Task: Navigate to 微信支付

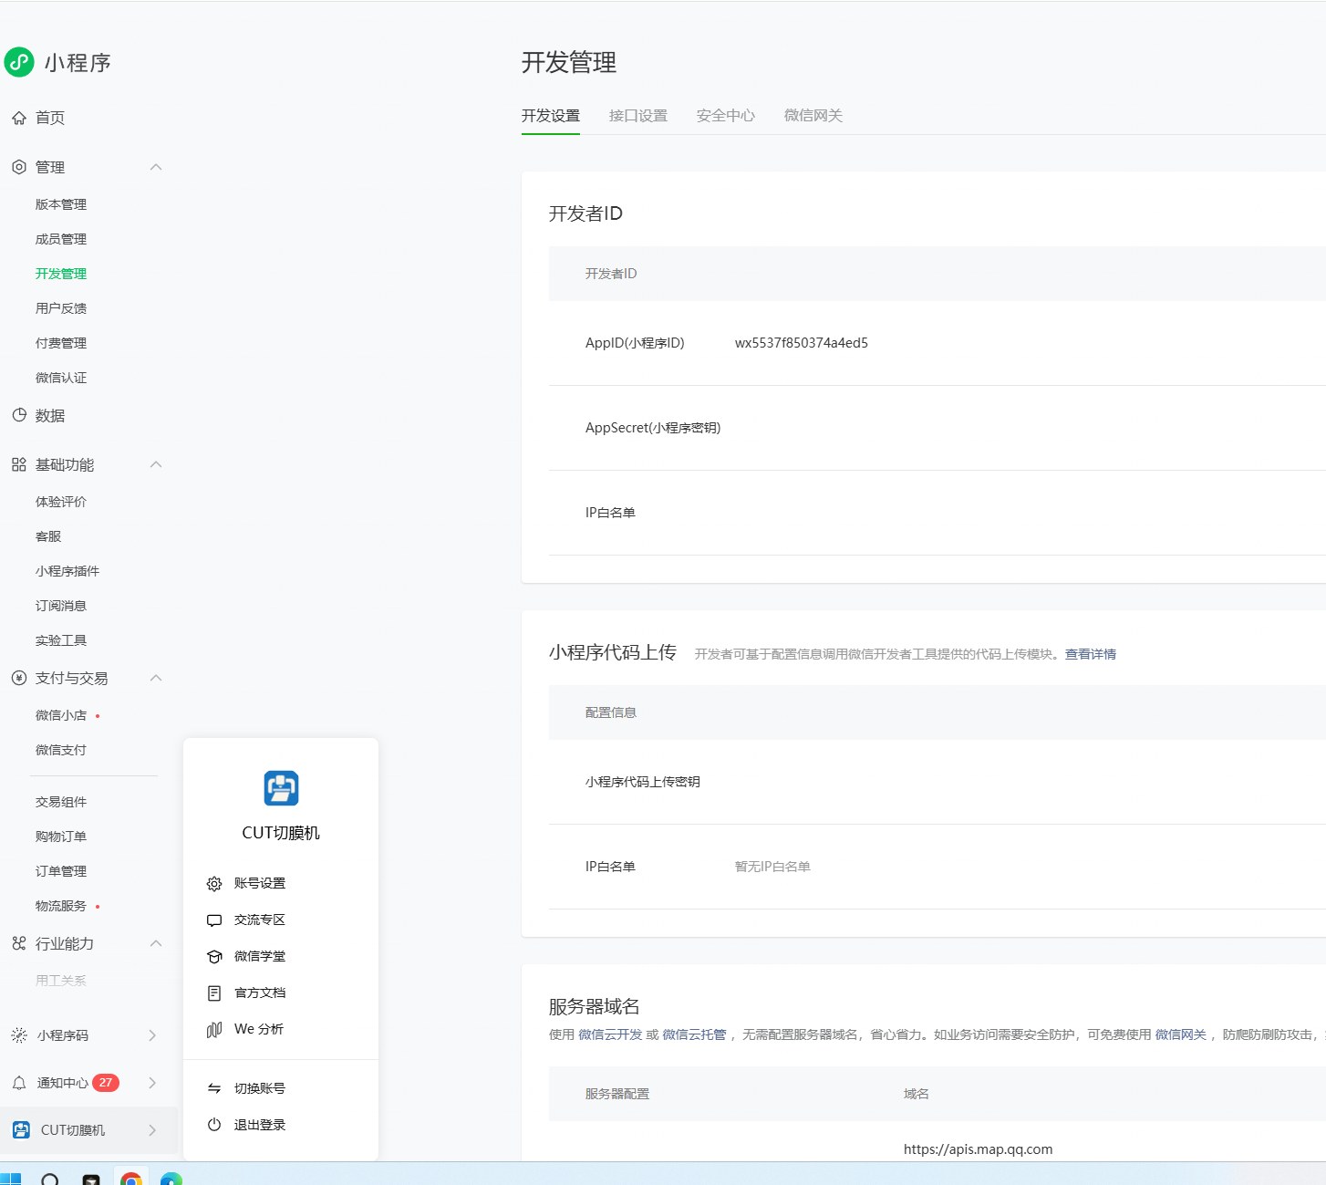Action: pyautogui.click(x=61, y=750)
